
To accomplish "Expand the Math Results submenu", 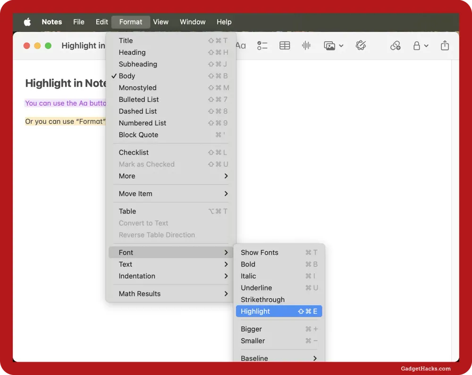I will click(171, 294).
